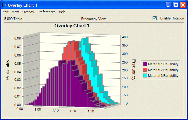This screenshot has width=188, height=120.
Task: Click the Overlay Chart 1 chart title
Action: coord(72,26)
